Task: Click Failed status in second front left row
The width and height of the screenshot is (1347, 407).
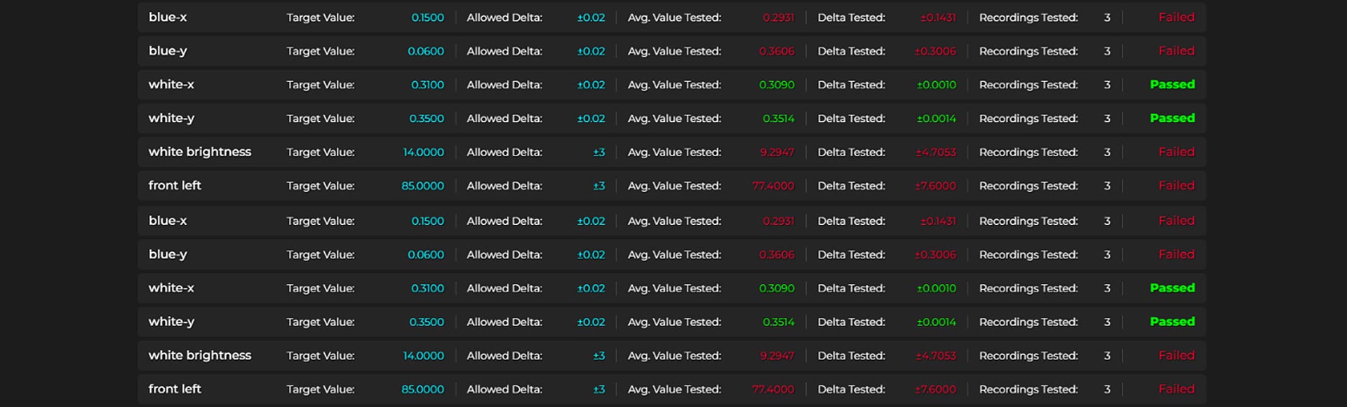Action: click(1176, 389)
